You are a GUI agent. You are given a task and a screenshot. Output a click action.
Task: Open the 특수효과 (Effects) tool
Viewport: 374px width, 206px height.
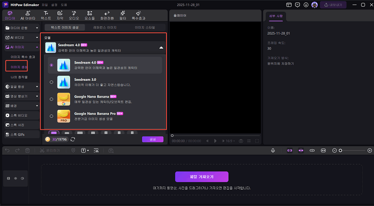pyautogui.click(x=138, y=15)
